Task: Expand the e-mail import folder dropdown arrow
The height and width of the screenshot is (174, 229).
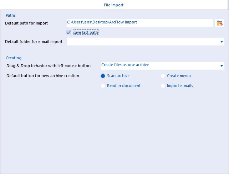Action: click(222, 42)
